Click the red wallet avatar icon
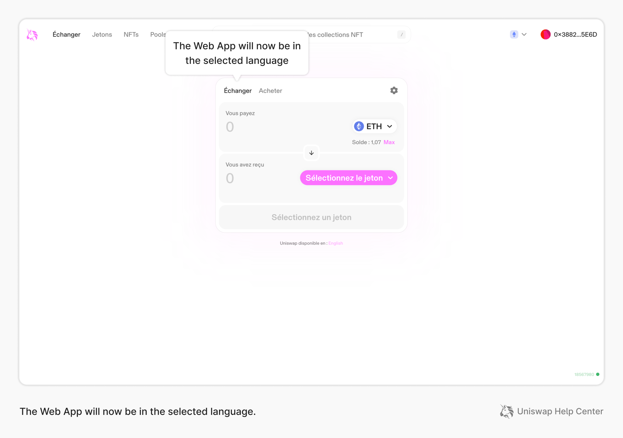Screen dimensions: 623x438 545,34
